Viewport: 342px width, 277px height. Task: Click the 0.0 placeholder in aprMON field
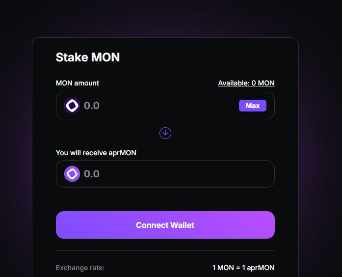coord(92,174)
